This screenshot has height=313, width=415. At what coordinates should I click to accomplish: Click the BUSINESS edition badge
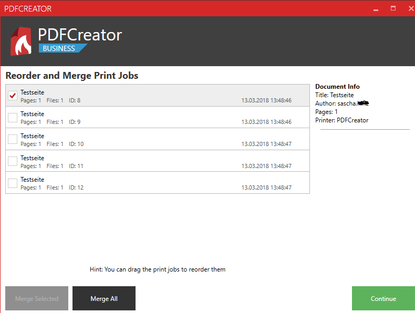tap(63, 48)
